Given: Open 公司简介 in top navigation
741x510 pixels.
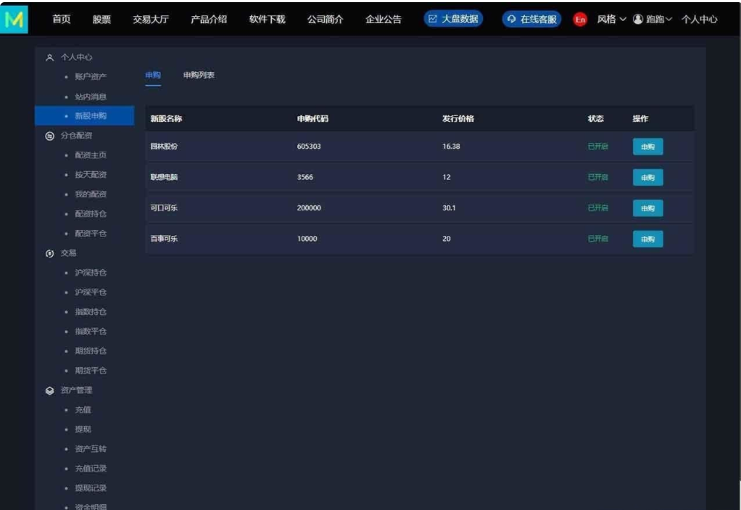Looking at the screenshot, I should click(x=325, y=19).
